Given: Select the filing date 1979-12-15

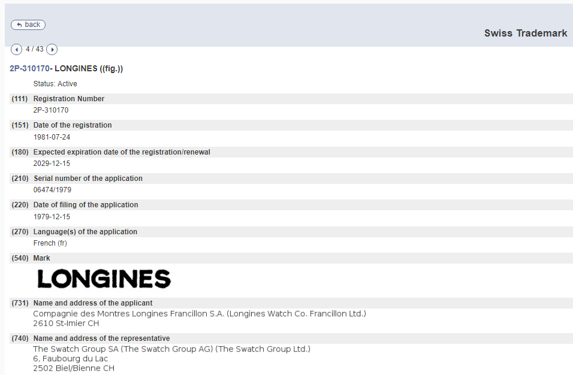Looking at the screenshot, I should pyautogui.click(x=52, y=216).
